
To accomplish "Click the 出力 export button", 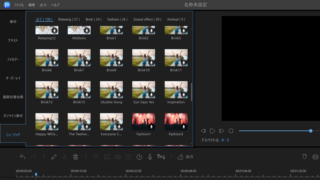I will point(186,157).
